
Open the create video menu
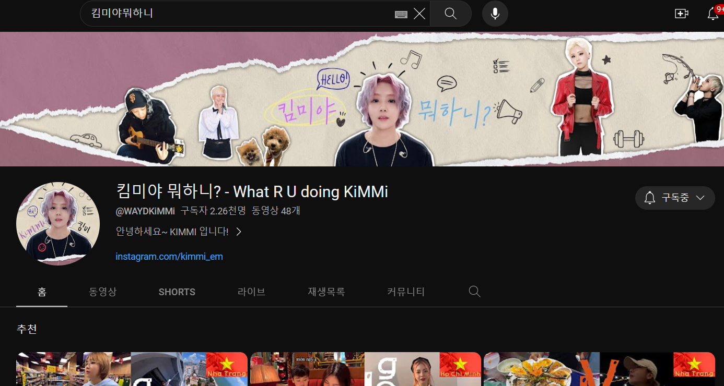(681, 14)
